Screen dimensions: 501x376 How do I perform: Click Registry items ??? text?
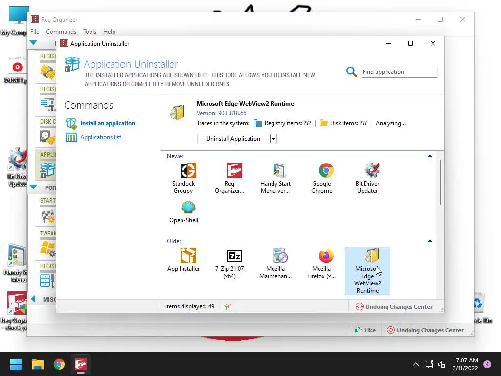(288, 123)
